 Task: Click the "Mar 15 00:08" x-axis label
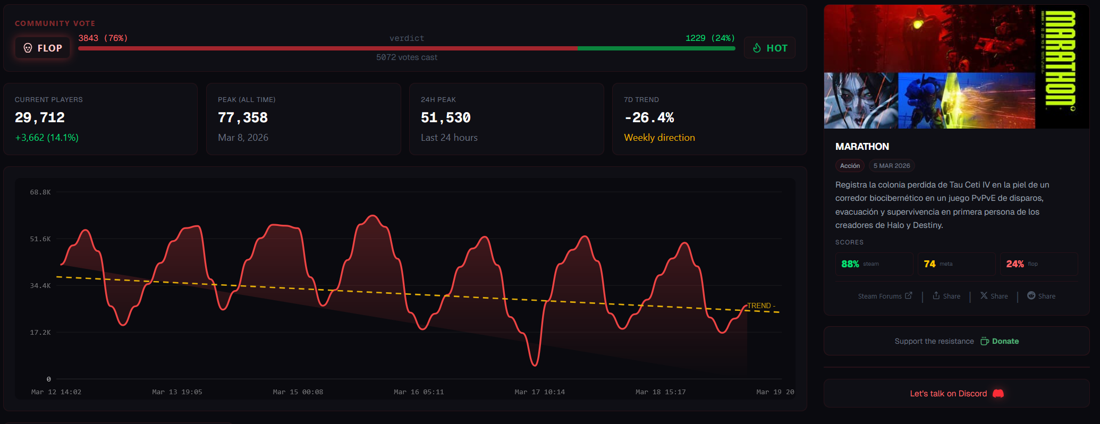click(x=298, y=392)
